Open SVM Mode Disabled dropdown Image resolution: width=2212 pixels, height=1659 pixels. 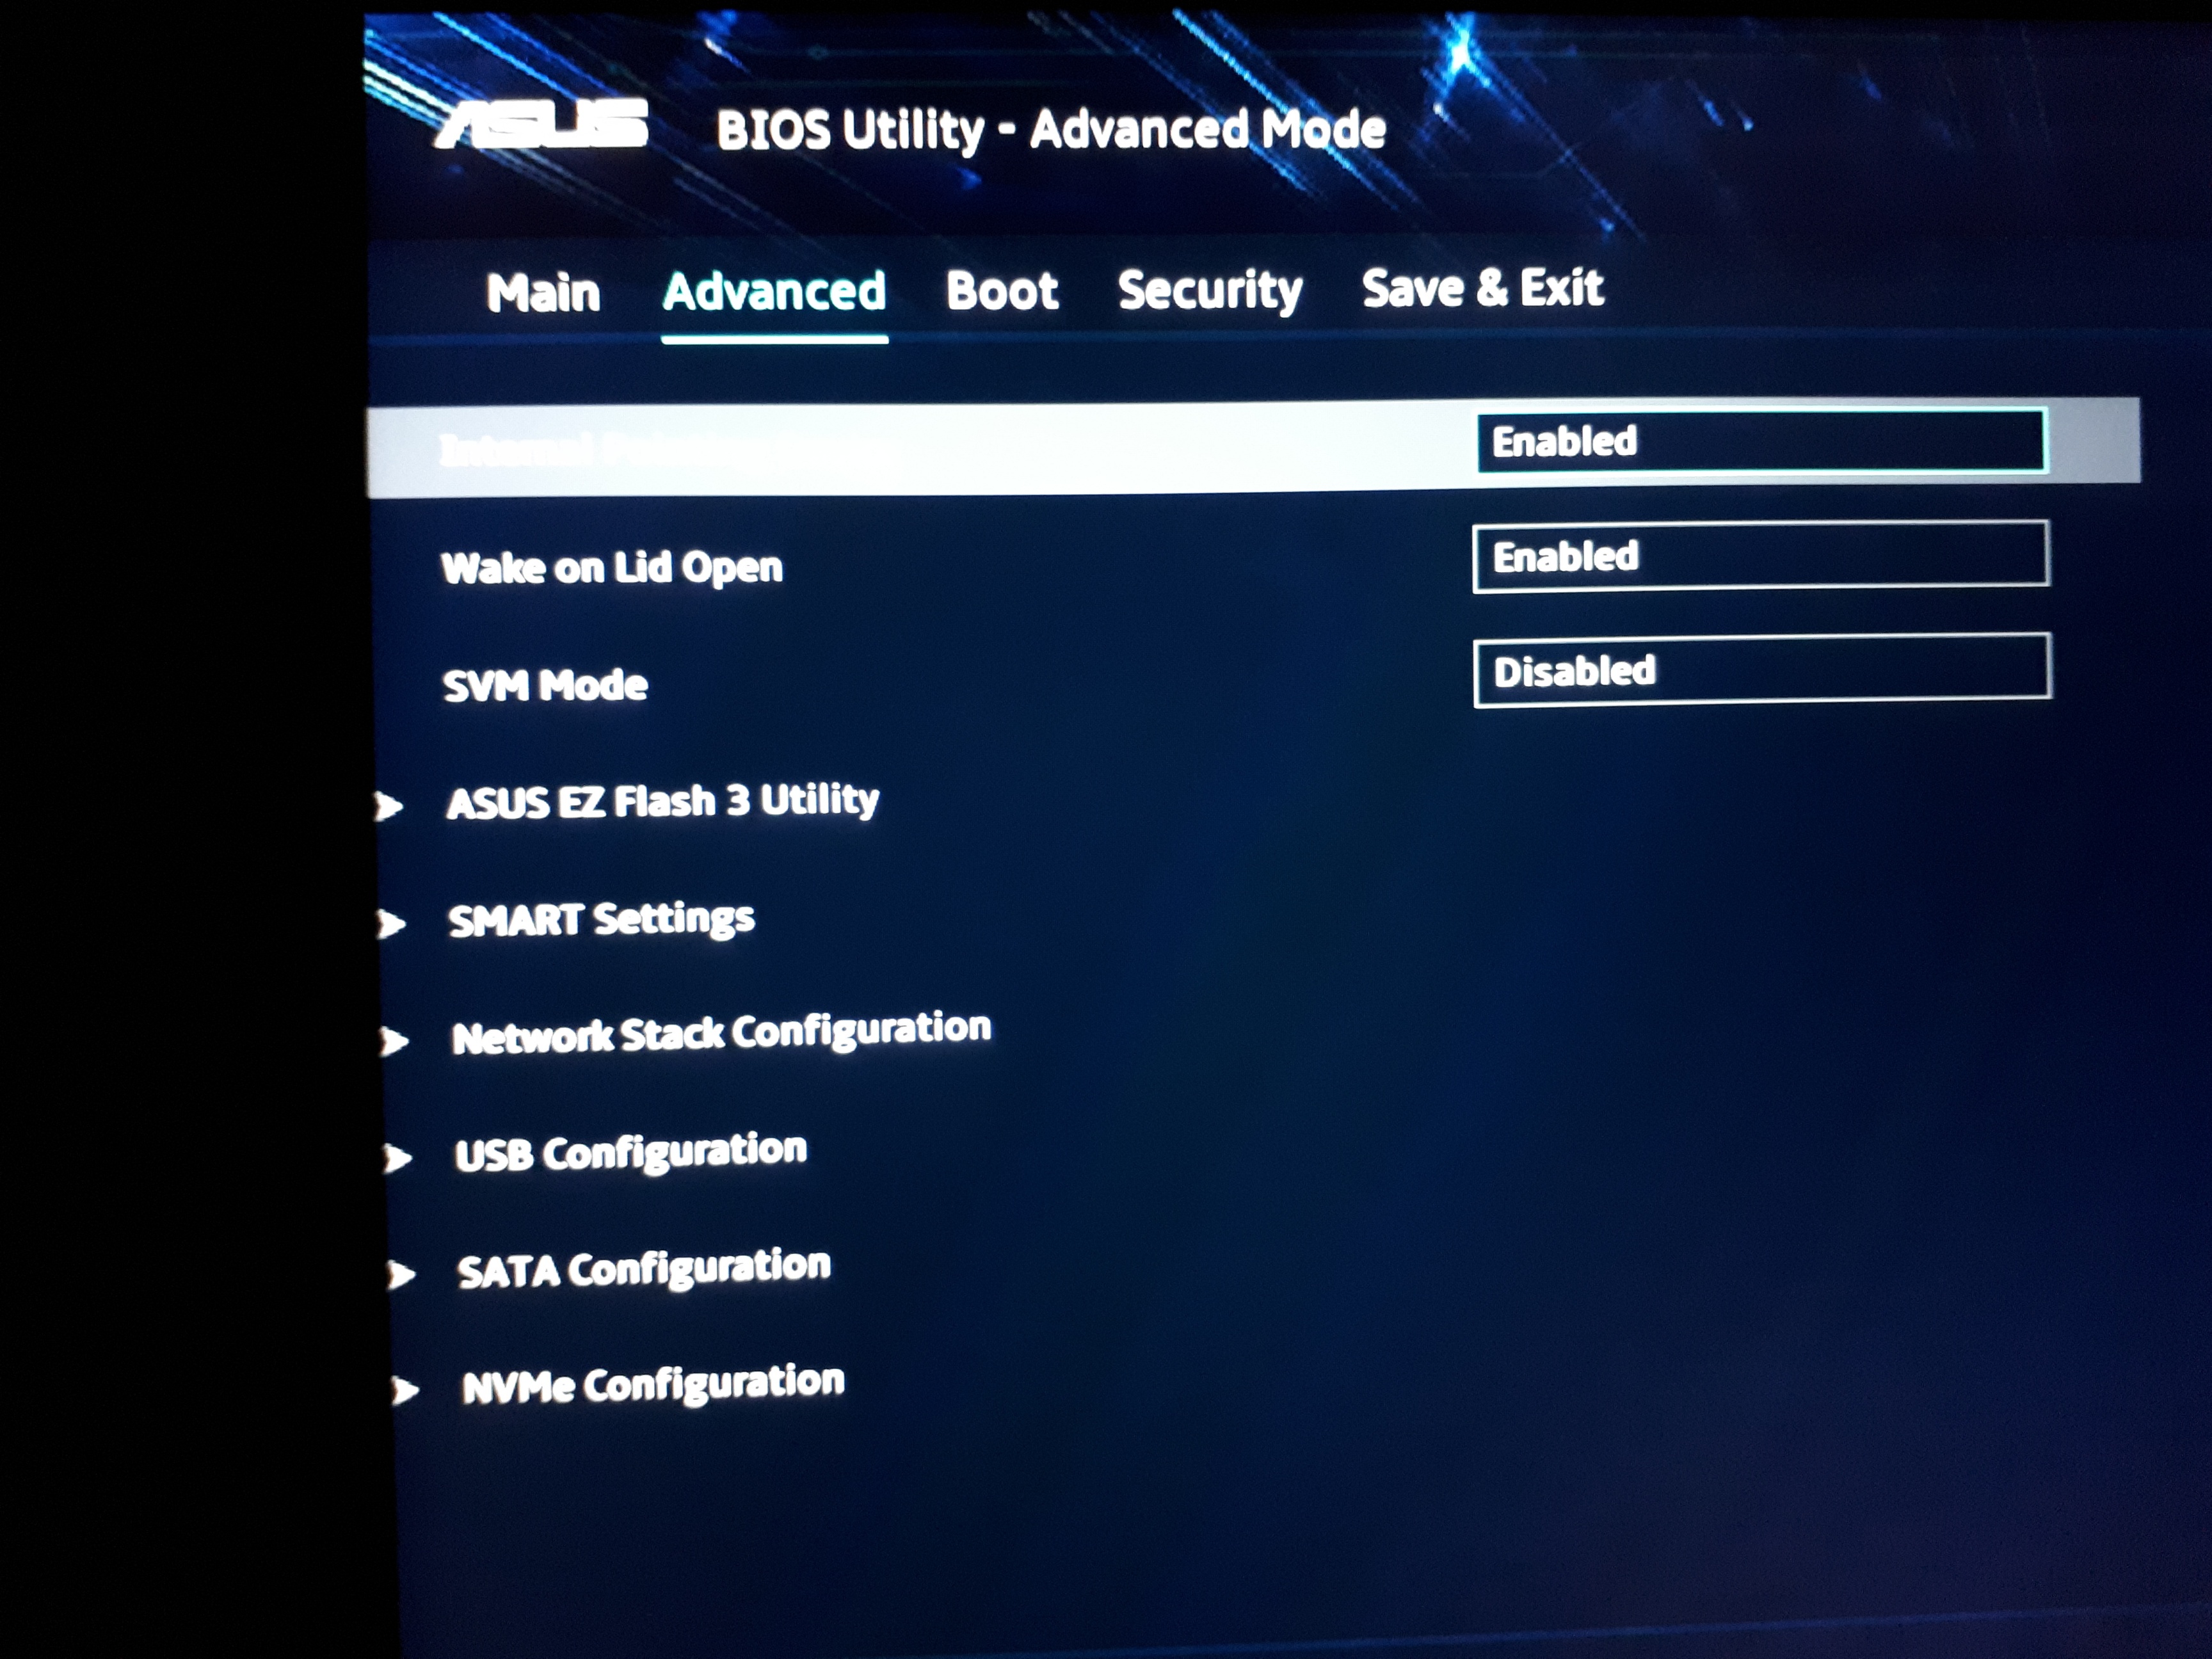click(1761, 670)
